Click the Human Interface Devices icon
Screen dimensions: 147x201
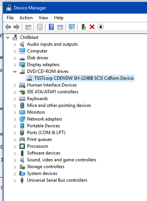click(22, 85)
